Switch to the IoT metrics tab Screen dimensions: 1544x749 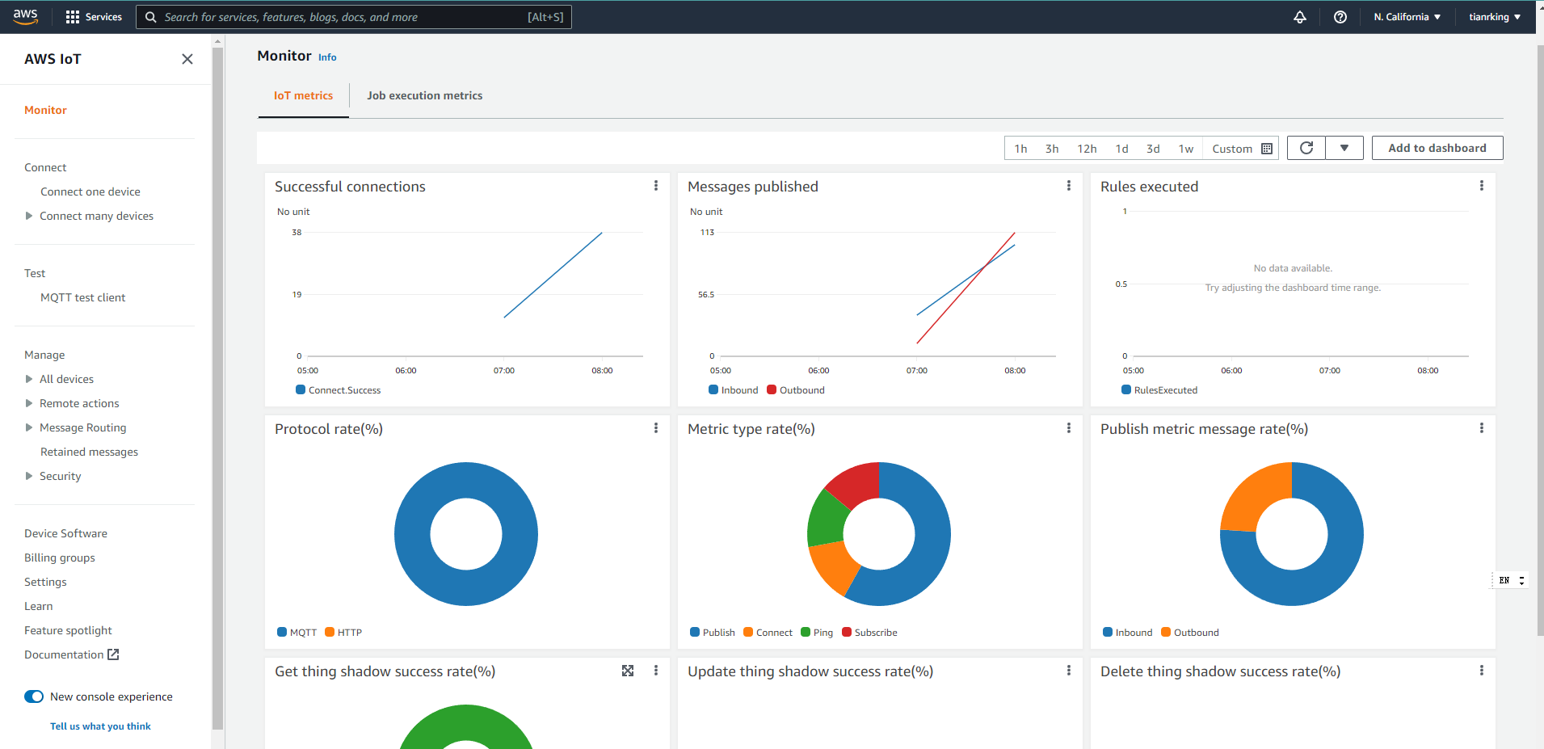point(303,95)
